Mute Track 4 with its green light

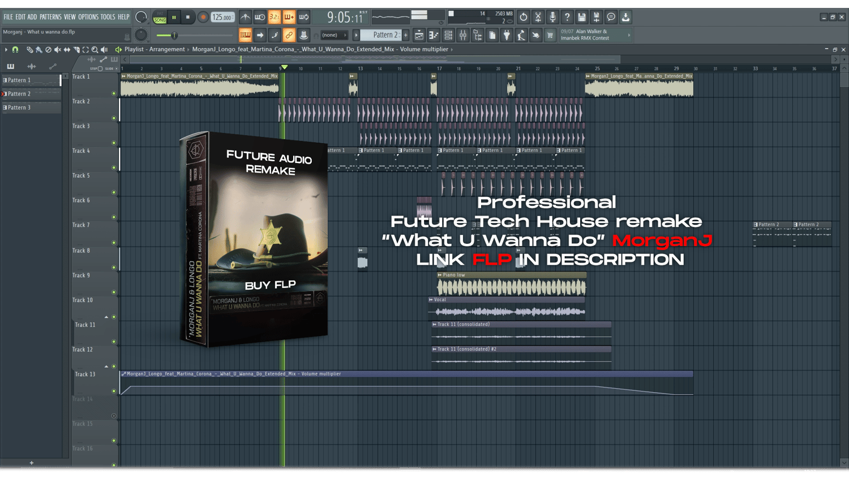114,167
